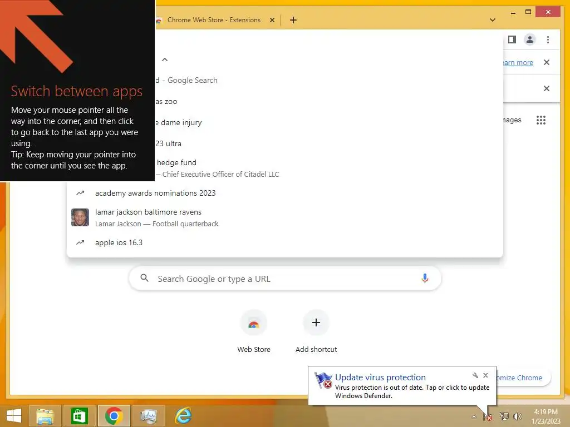Open the Images link on Google page

pos(513,120)
